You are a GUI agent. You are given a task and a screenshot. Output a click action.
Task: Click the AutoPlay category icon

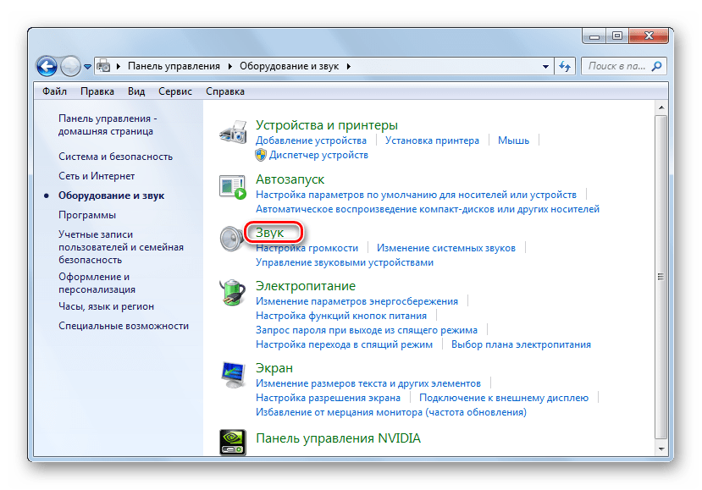pyautogui.click(x=233, y=187)
